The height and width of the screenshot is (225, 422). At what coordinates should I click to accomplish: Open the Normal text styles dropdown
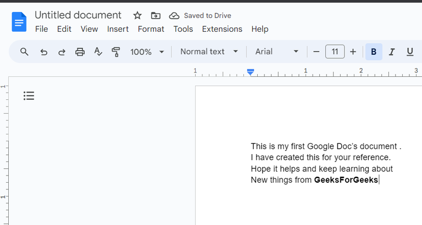pyautogui.click(x=209, y=52)
